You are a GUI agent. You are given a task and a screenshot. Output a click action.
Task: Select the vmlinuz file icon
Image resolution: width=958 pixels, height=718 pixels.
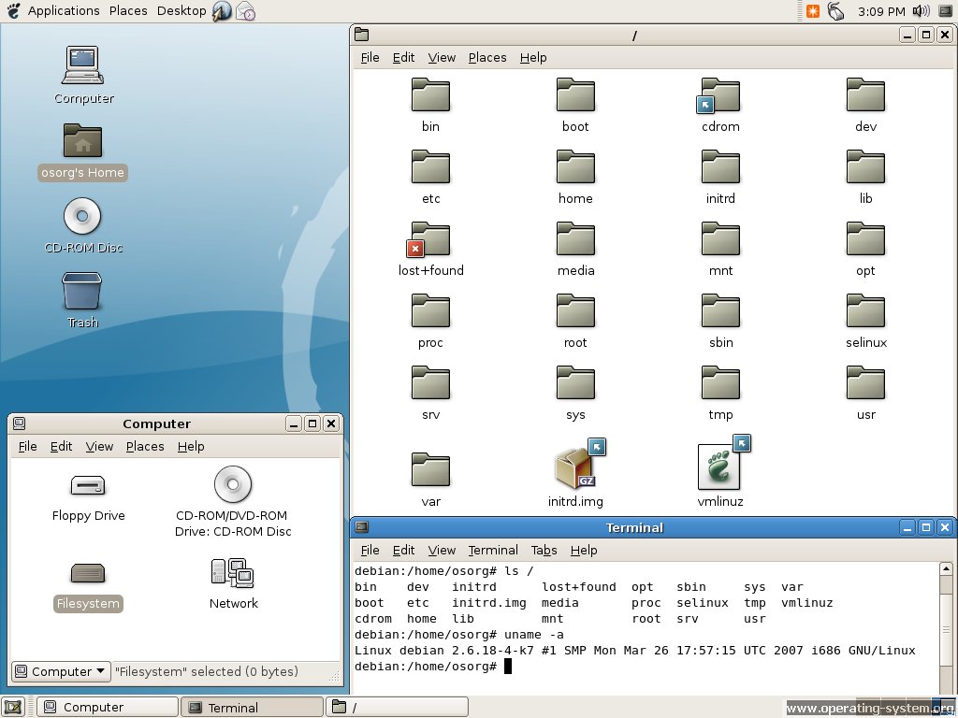click(x=719, y=467)
